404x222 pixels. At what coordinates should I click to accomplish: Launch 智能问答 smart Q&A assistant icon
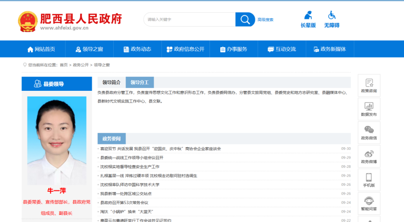point(369,203)
